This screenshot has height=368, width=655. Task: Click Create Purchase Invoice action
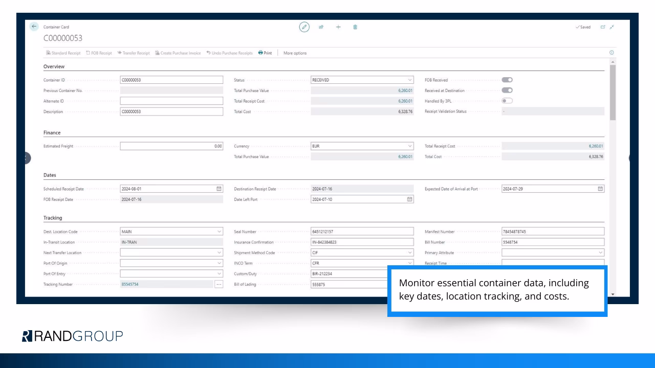tap(178, 53)
